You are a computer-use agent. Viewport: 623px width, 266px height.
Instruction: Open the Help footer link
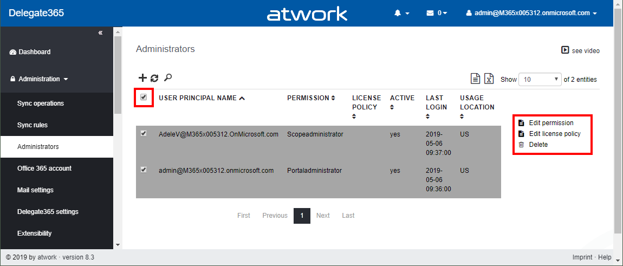pyautogui.click(x=605, y=257)
